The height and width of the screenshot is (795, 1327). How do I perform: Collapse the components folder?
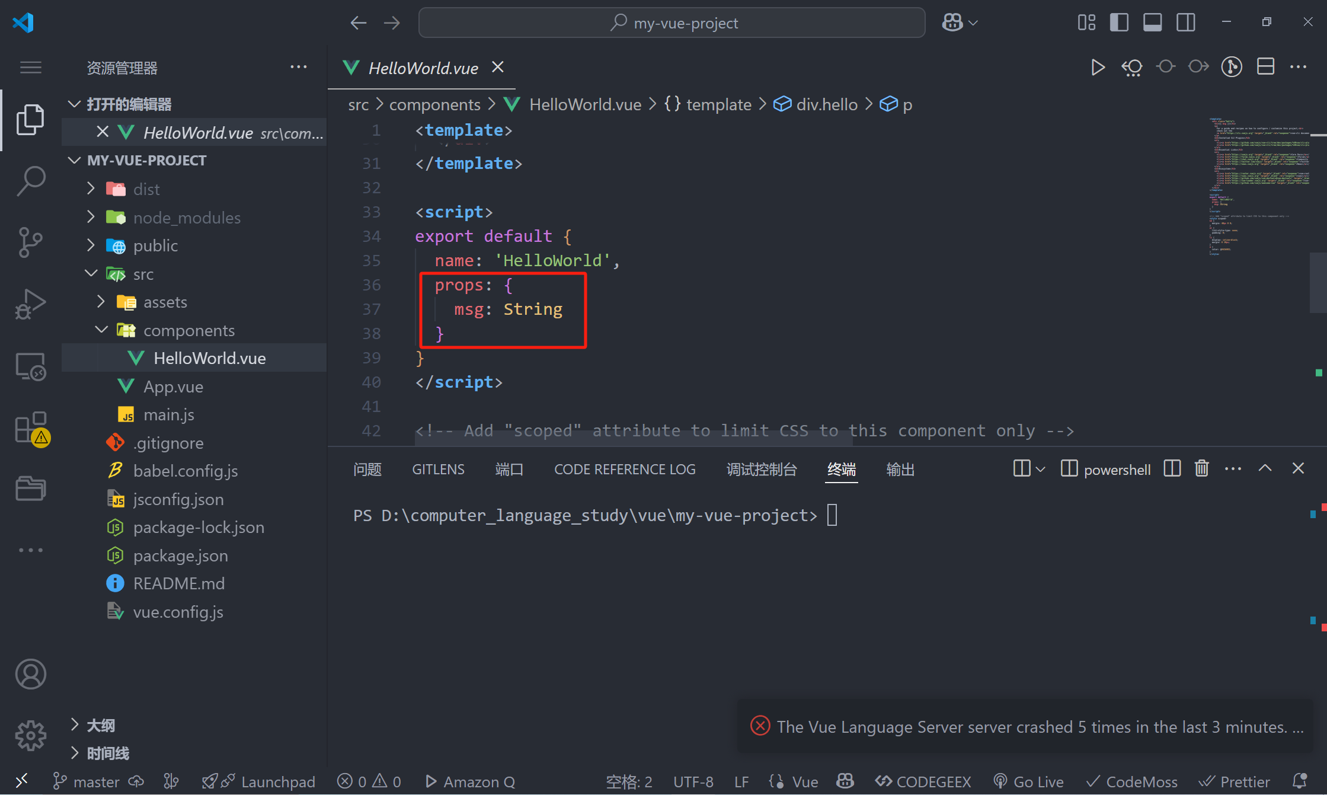188,330
